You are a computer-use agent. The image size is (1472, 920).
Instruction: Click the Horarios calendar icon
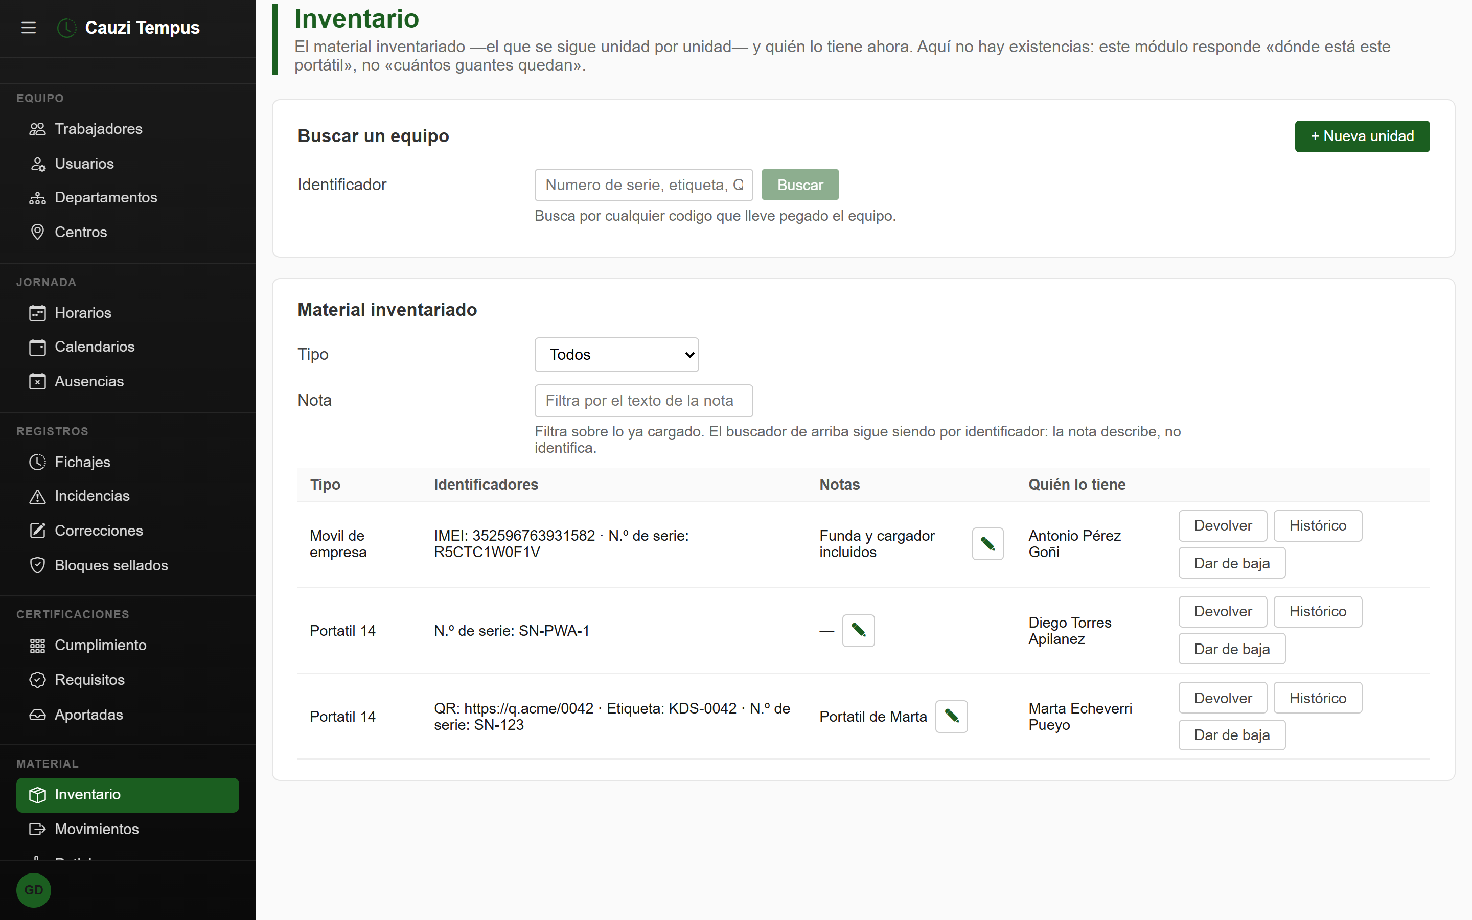[38, 313]
